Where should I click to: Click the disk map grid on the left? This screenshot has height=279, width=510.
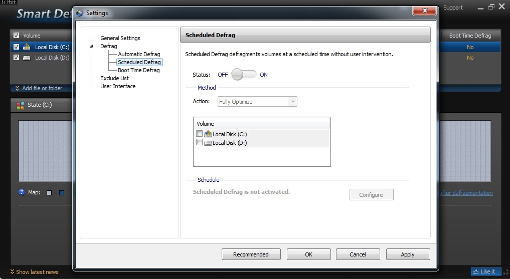pos(45,151)
